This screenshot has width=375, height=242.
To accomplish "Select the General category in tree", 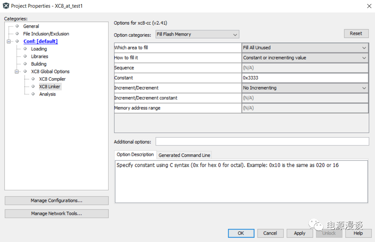I will [x=31, y=26].
